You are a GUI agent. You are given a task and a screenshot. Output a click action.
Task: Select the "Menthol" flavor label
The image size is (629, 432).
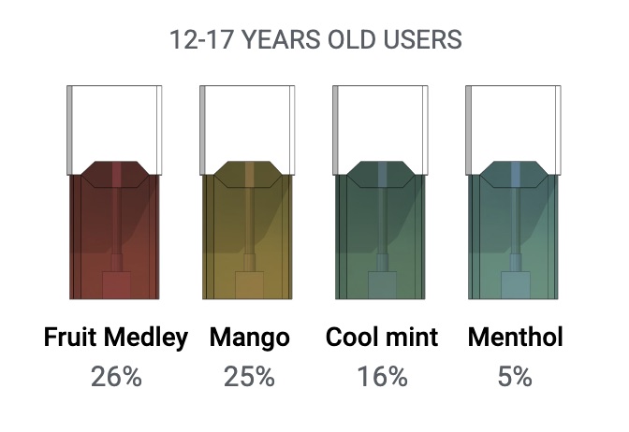pyautogui.click(x=516, y=338)
